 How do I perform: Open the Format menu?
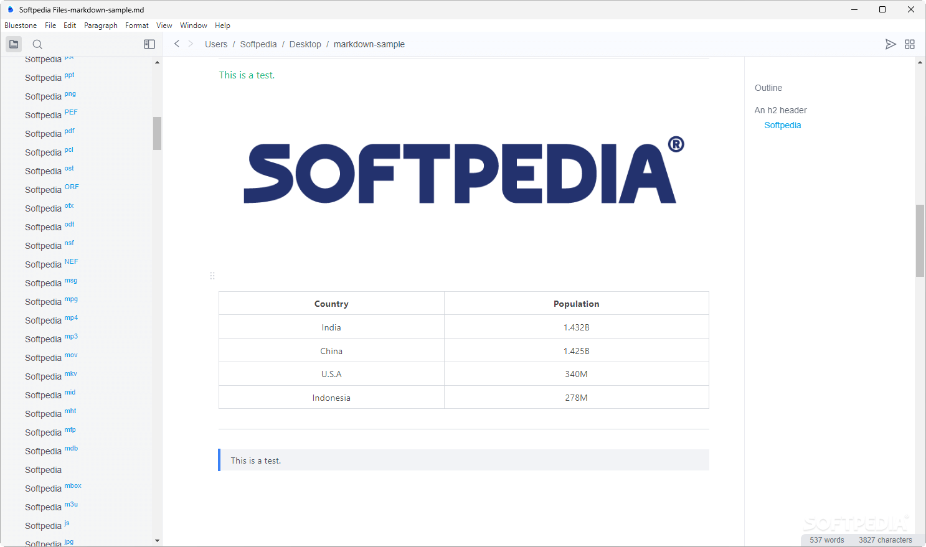pos(137,26)
